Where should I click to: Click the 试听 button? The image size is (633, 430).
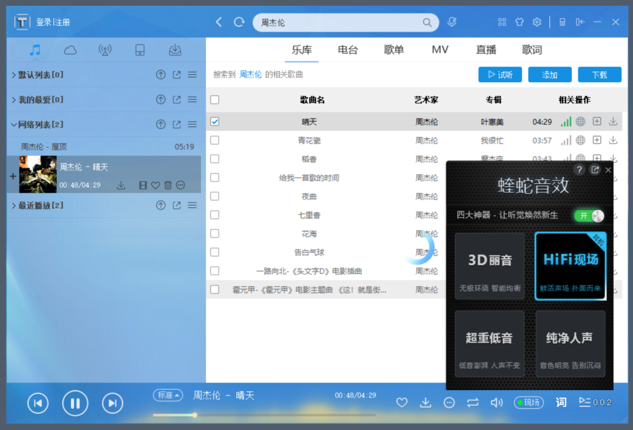point(500,74)
